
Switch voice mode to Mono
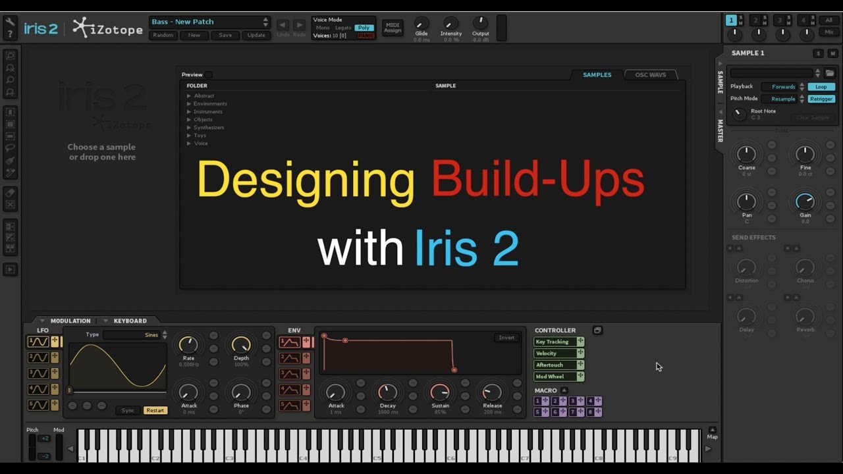(x=323, y=28)
